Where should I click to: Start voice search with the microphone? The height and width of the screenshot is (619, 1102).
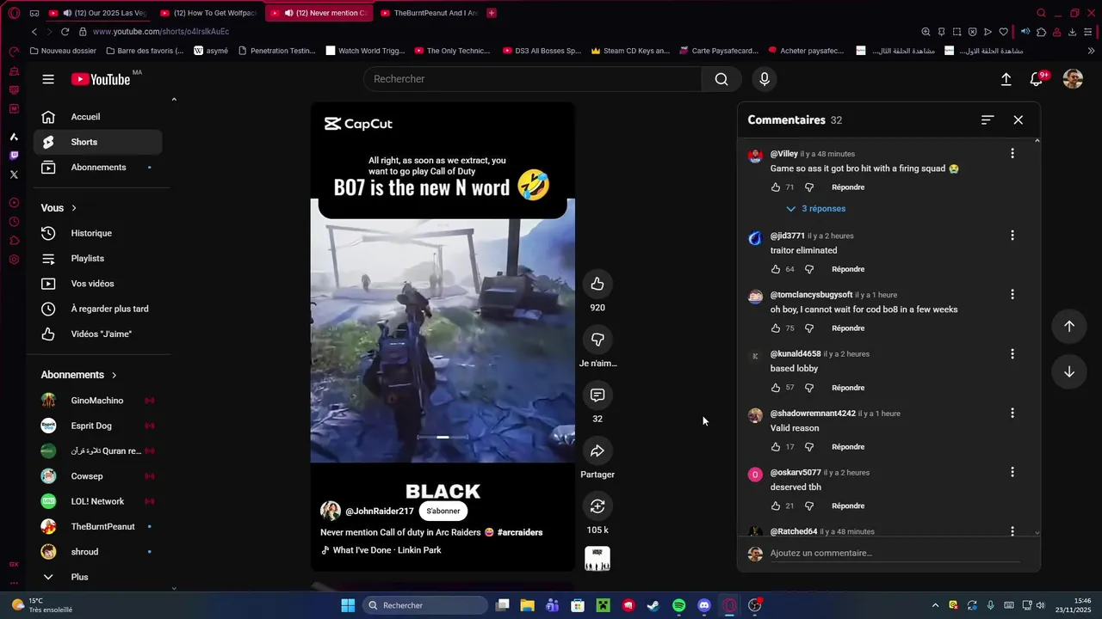(765, 79)
